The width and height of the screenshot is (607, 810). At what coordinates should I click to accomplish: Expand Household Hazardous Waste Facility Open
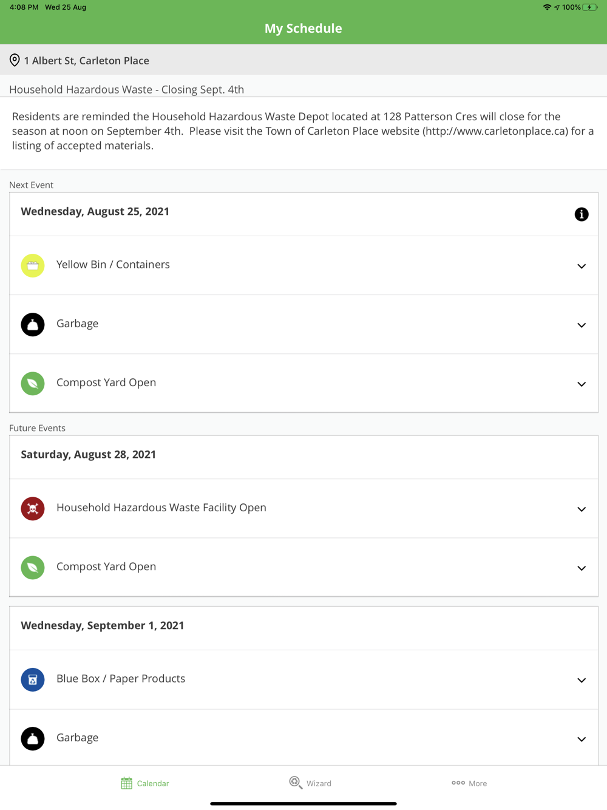[x=581, y=509]
